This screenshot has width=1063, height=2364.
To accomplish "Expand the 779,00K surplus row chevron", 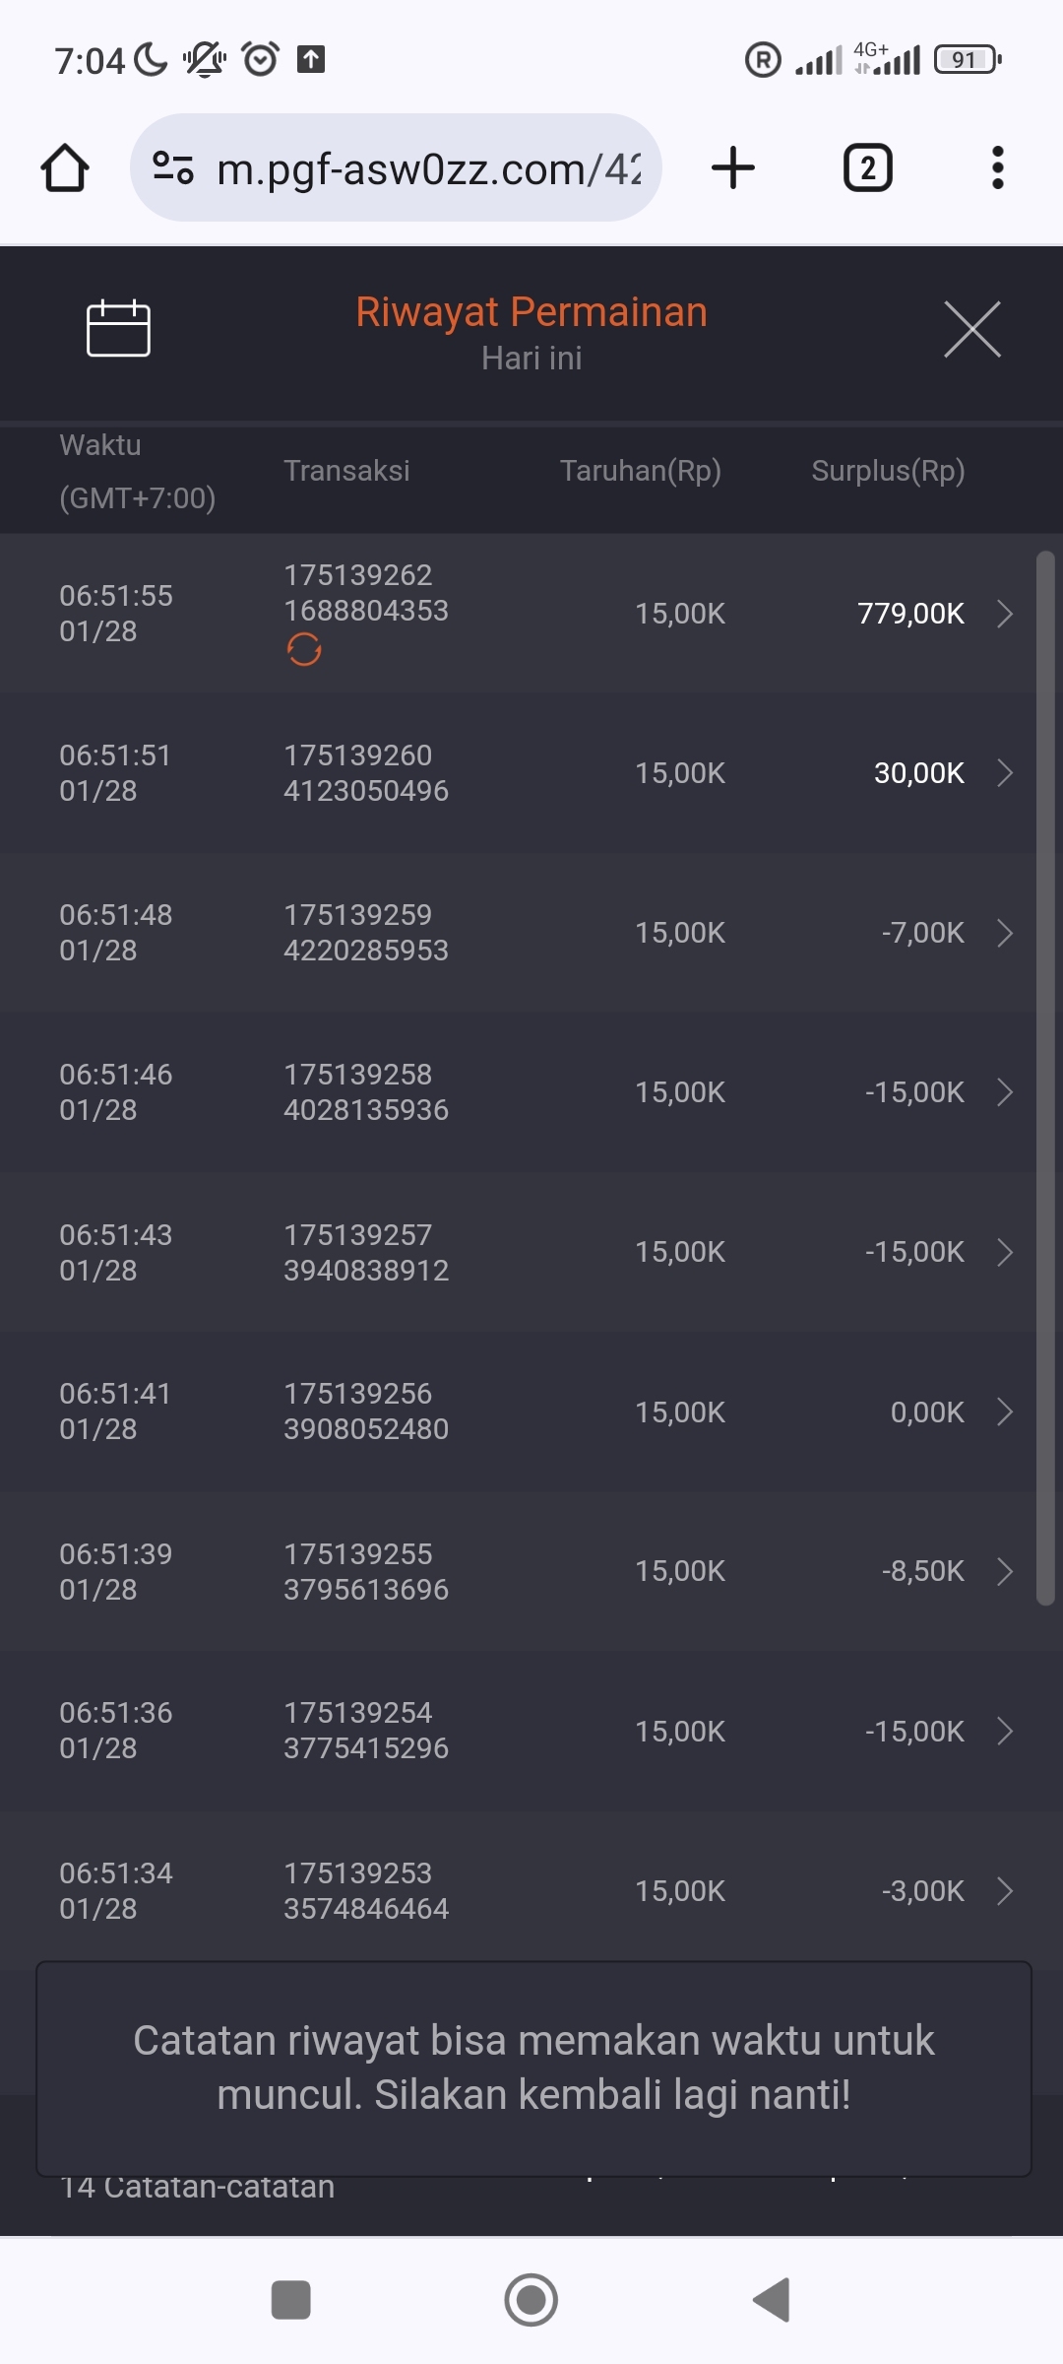I will pos(1005,614).
